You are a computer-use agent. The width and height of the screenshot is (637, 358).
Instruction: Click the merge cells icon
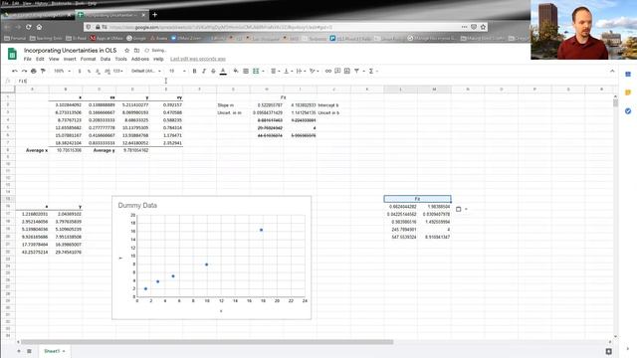[256, 71]
